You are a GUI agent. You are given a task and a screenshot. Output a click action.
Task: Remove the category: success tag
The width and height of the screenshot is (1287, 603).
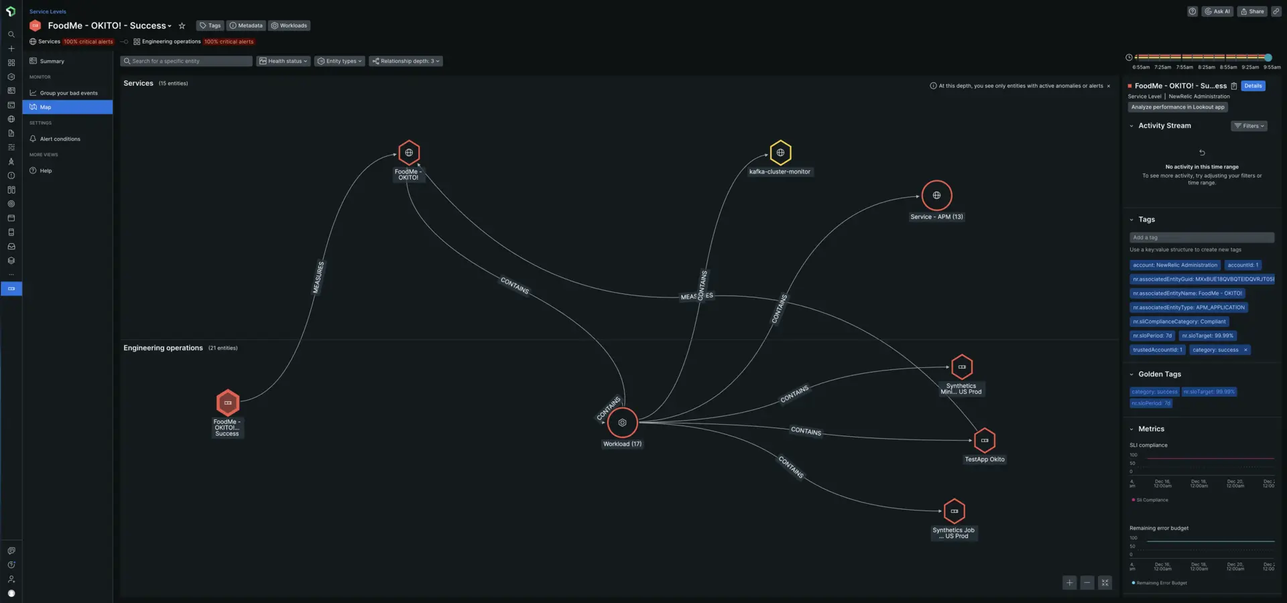pos(1245,350)
